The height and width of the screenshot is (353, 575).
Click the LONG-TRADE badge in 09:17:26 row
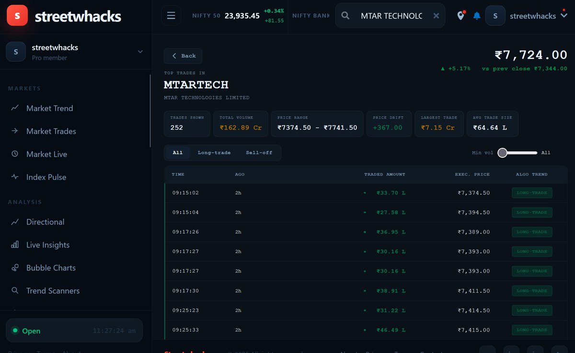tap(532, 232)
